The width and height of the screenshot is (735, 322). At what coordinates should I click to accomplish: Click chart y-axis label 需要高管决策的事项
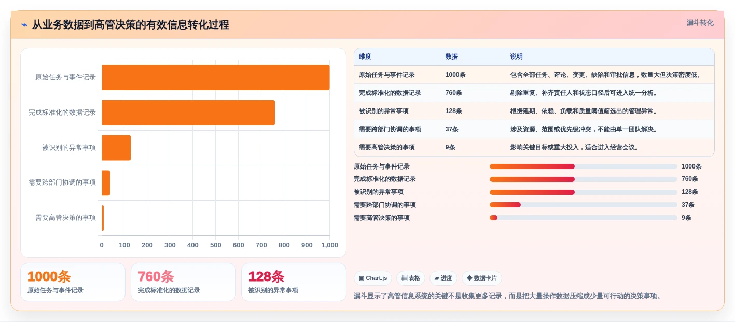(x=65, y=218)
